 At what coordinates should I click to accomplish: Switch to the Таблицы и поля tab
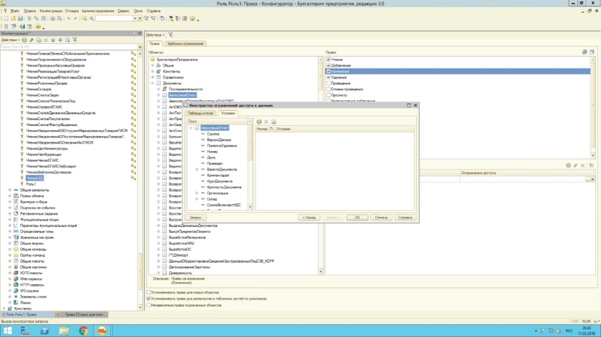pos(201,113)
